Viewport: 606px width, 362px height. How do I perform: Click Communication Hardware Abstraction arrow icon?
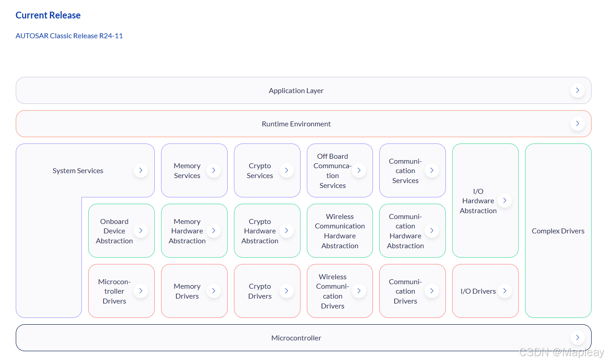click(432, 231)
